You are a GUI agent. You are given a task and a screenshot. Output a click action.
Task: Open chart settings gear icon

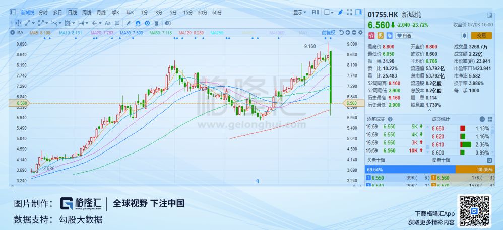pos(360,32)
